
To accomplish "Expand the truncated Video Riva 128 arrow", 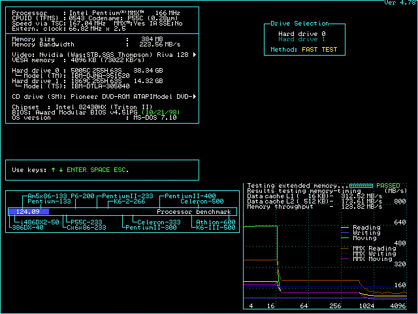I will [x=195, y=55].
